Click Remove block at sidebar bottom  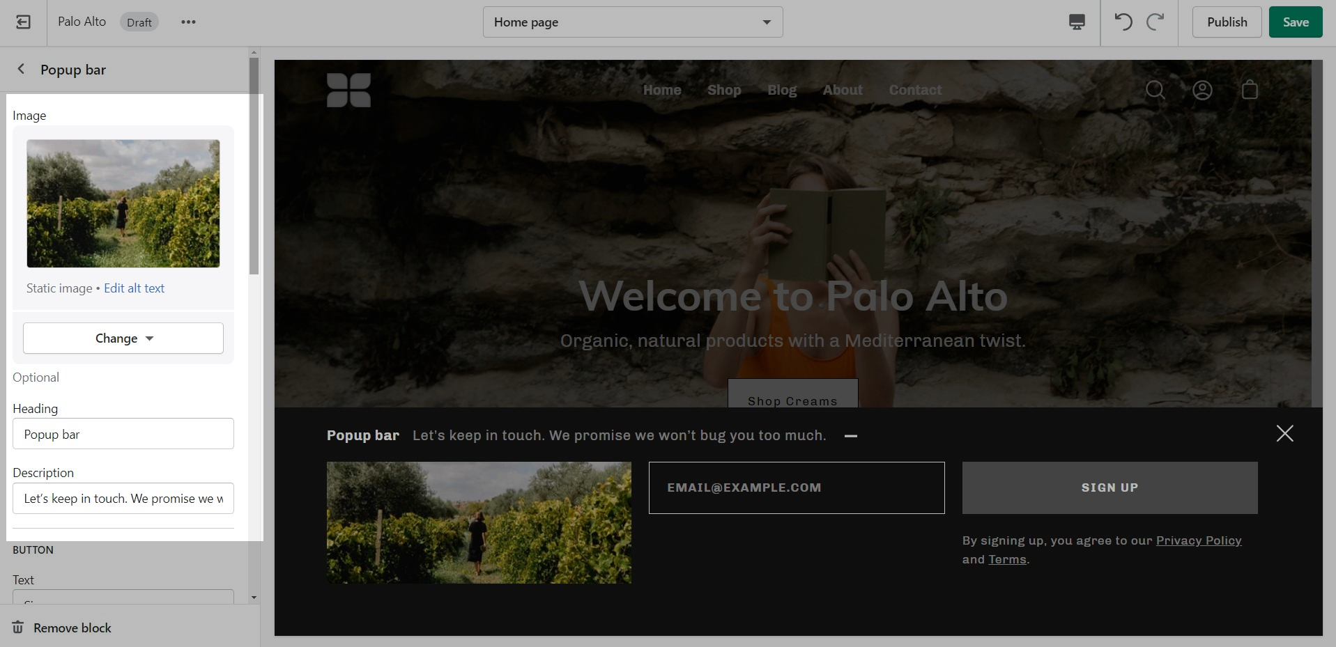72,627
